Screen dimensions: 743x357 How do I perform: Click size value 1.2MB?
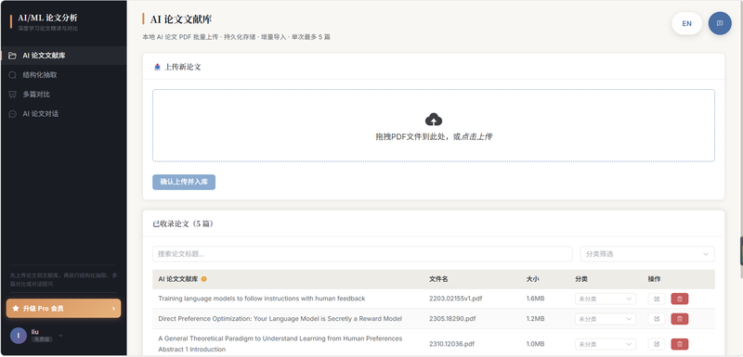pyautogui.click(x=535, y=319)
